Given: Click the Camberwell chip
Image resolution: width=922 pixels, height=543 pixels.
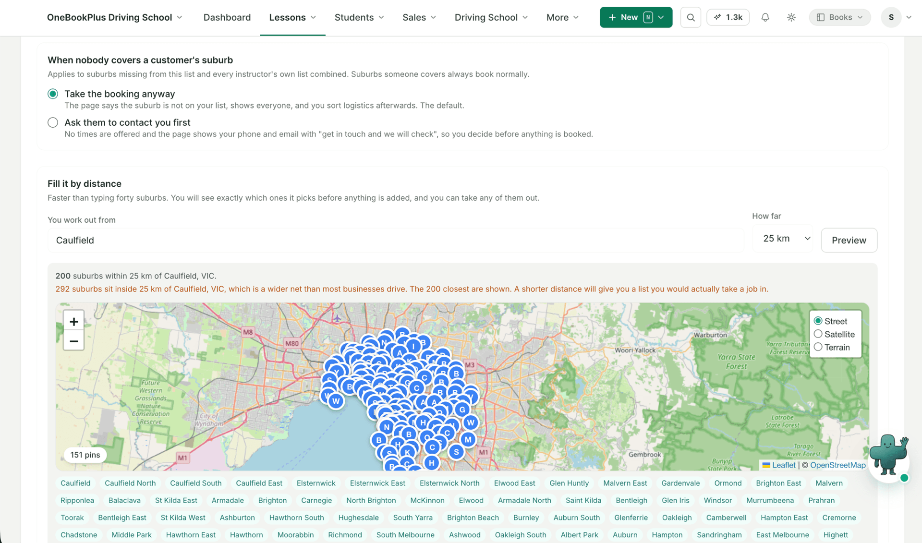Looking at the screenshot, I should [x=726, y=518].
